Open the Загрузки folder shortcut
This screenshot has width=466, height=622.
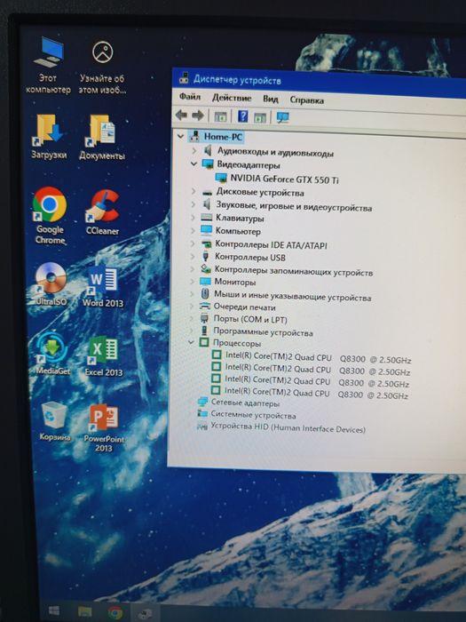pyautogui.click(x=49, y=137)
